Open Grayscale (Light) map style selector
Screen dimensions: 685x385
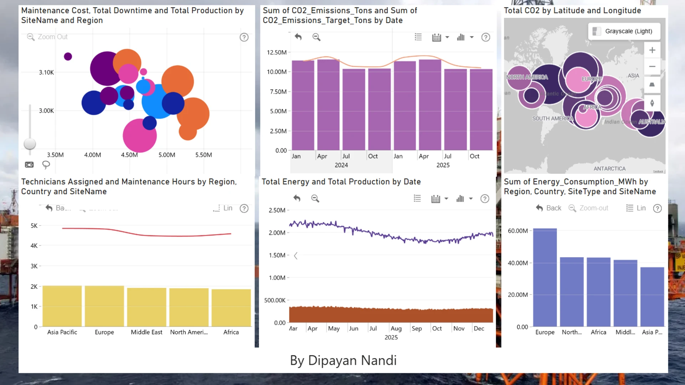(624, 31)
